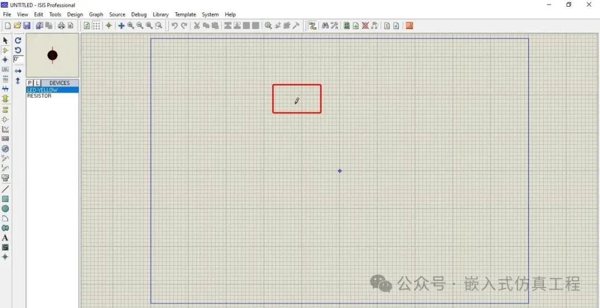
Task: Open the Graph menu
Action: coord(96,14)
